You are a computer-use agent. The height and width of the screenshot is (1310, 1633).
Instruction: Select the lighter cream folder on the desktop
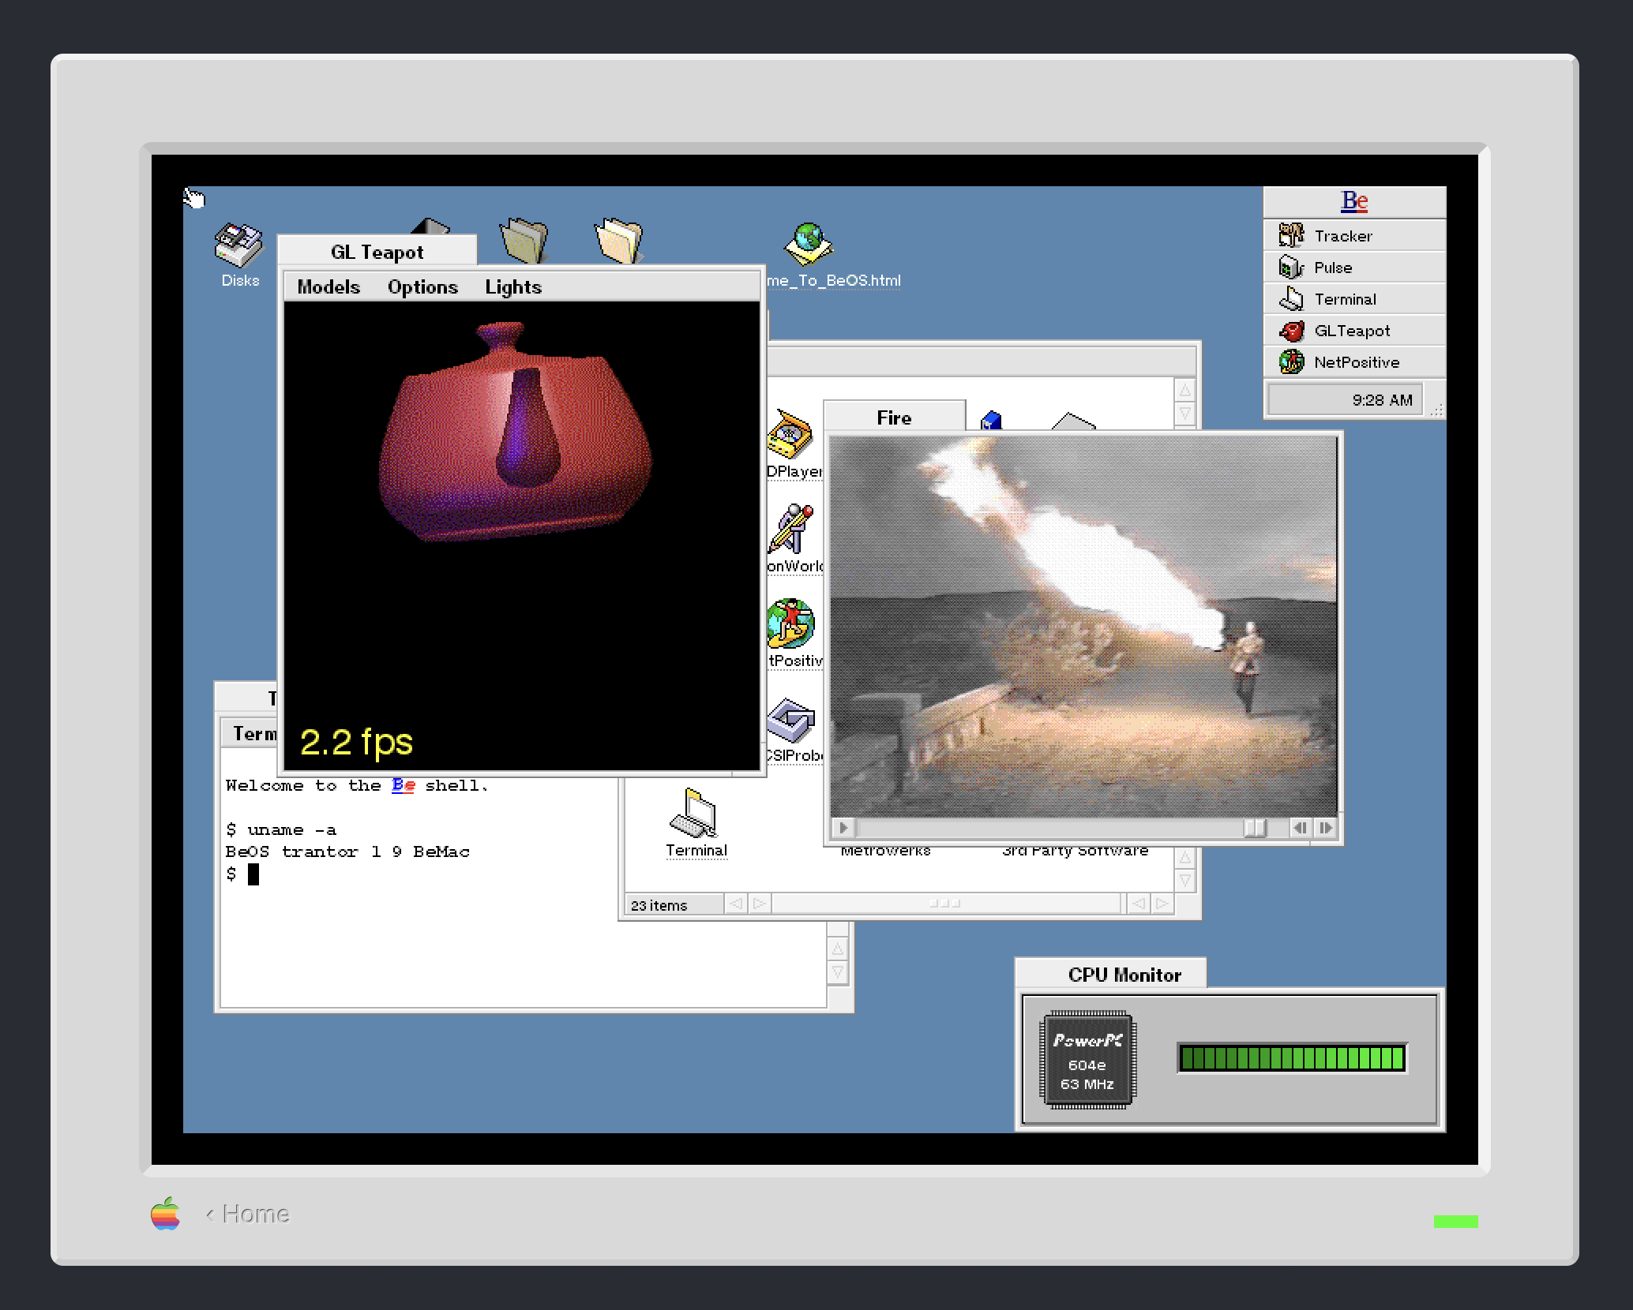click(x=618, y=239)
